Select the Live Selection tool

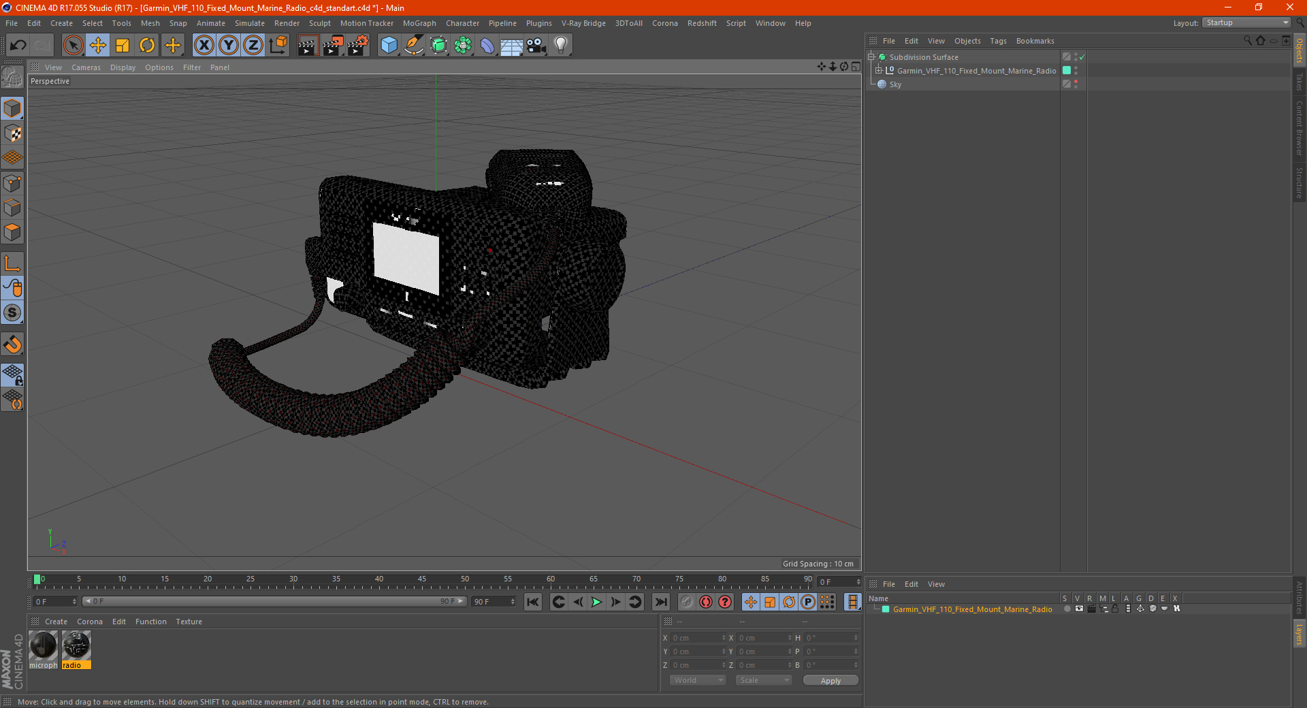[x=73, y=46]
